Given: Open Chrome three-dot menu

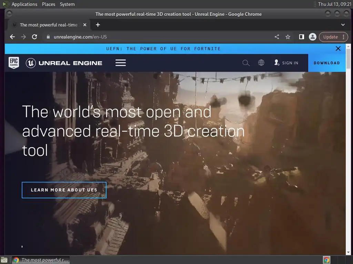Looking at the screenshot, I should tap(344, 37).
